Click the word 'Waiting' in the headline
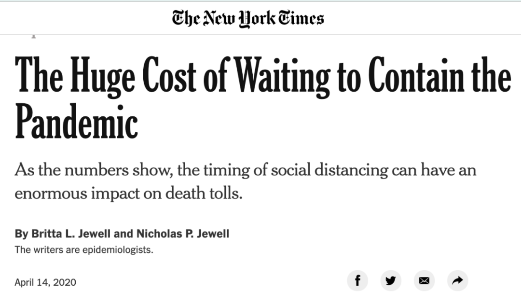Image resolution: width=521 pixels, height=304 pixels. (283, 76)
